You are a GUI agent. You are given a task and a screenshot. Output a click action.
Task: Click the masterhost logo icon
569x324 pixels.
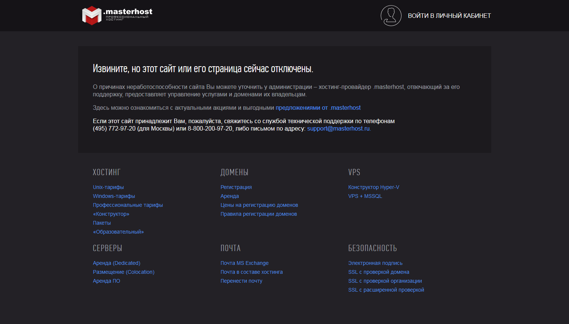(x=92, y=16)
